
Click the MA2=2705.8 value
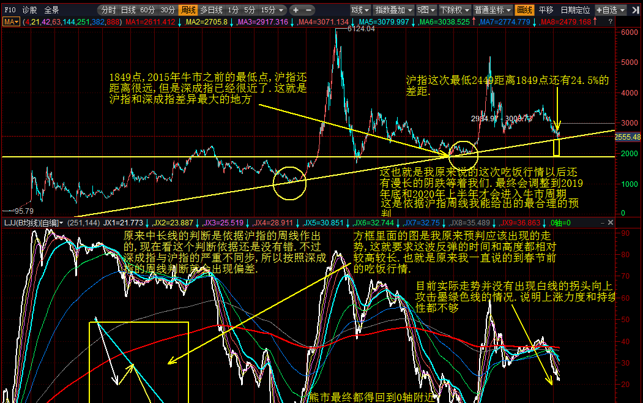click(x=207, y=22)
